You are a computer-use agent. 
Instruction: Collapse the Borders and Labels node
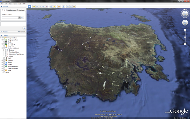pyautogui.click(x=2, y=48)
